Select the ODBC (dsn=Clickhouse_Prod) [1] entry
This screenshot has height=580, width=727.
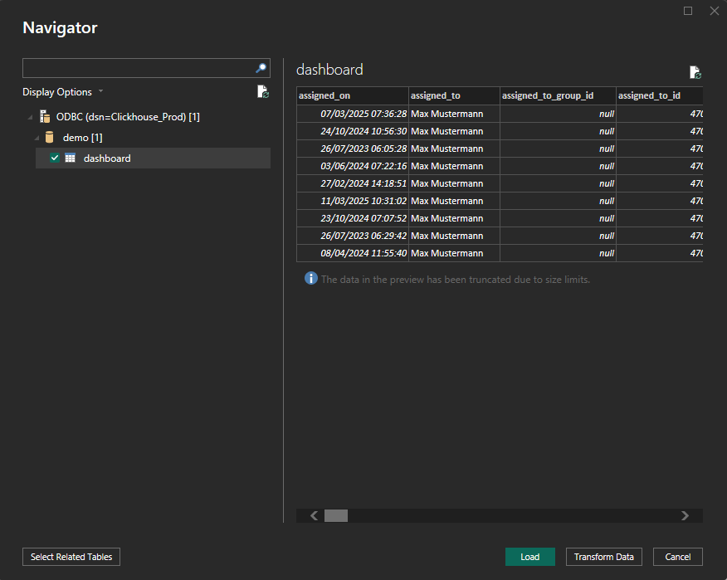click(128, 117)
